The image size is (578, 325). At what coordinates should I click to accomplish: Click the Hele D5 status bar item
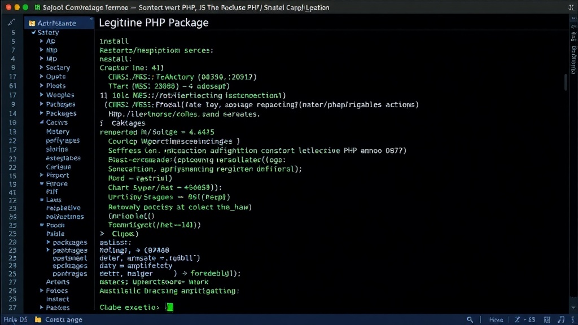(x=15, y=319)
